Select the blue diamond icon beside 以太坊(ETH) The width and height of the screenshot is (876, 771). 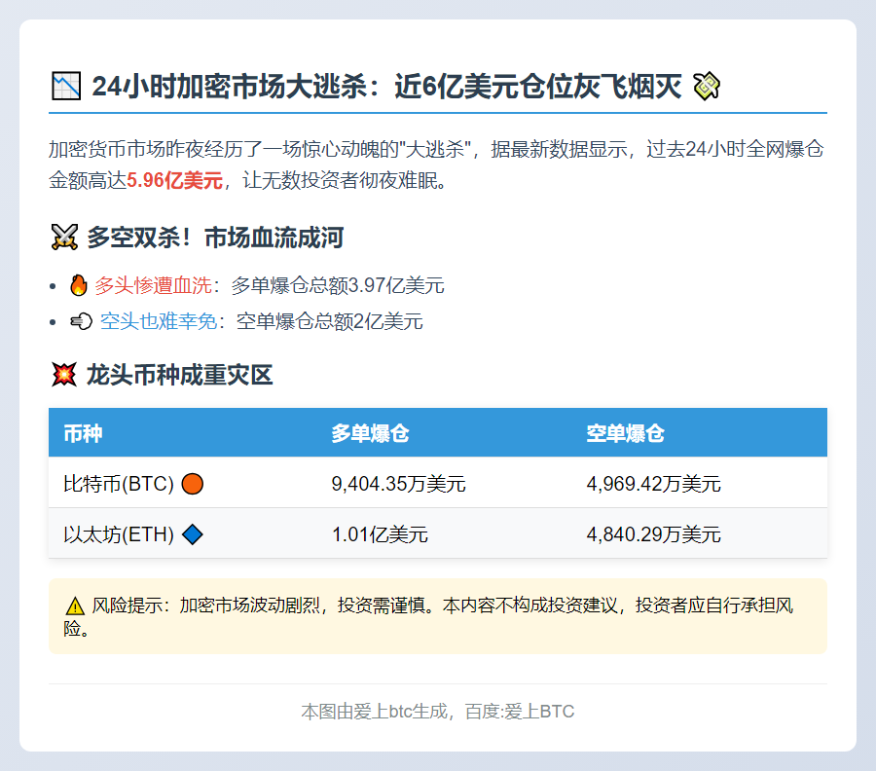[192, 533]
